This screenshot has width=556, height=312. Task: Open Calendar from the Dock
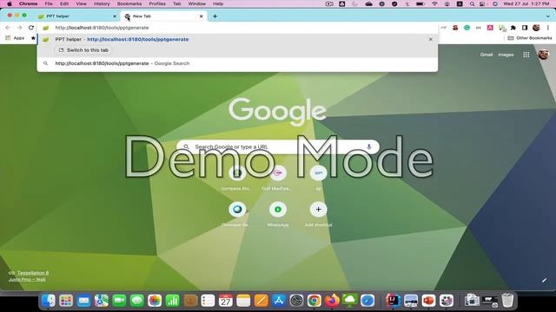pyautogui.click(x=226, y=301)
